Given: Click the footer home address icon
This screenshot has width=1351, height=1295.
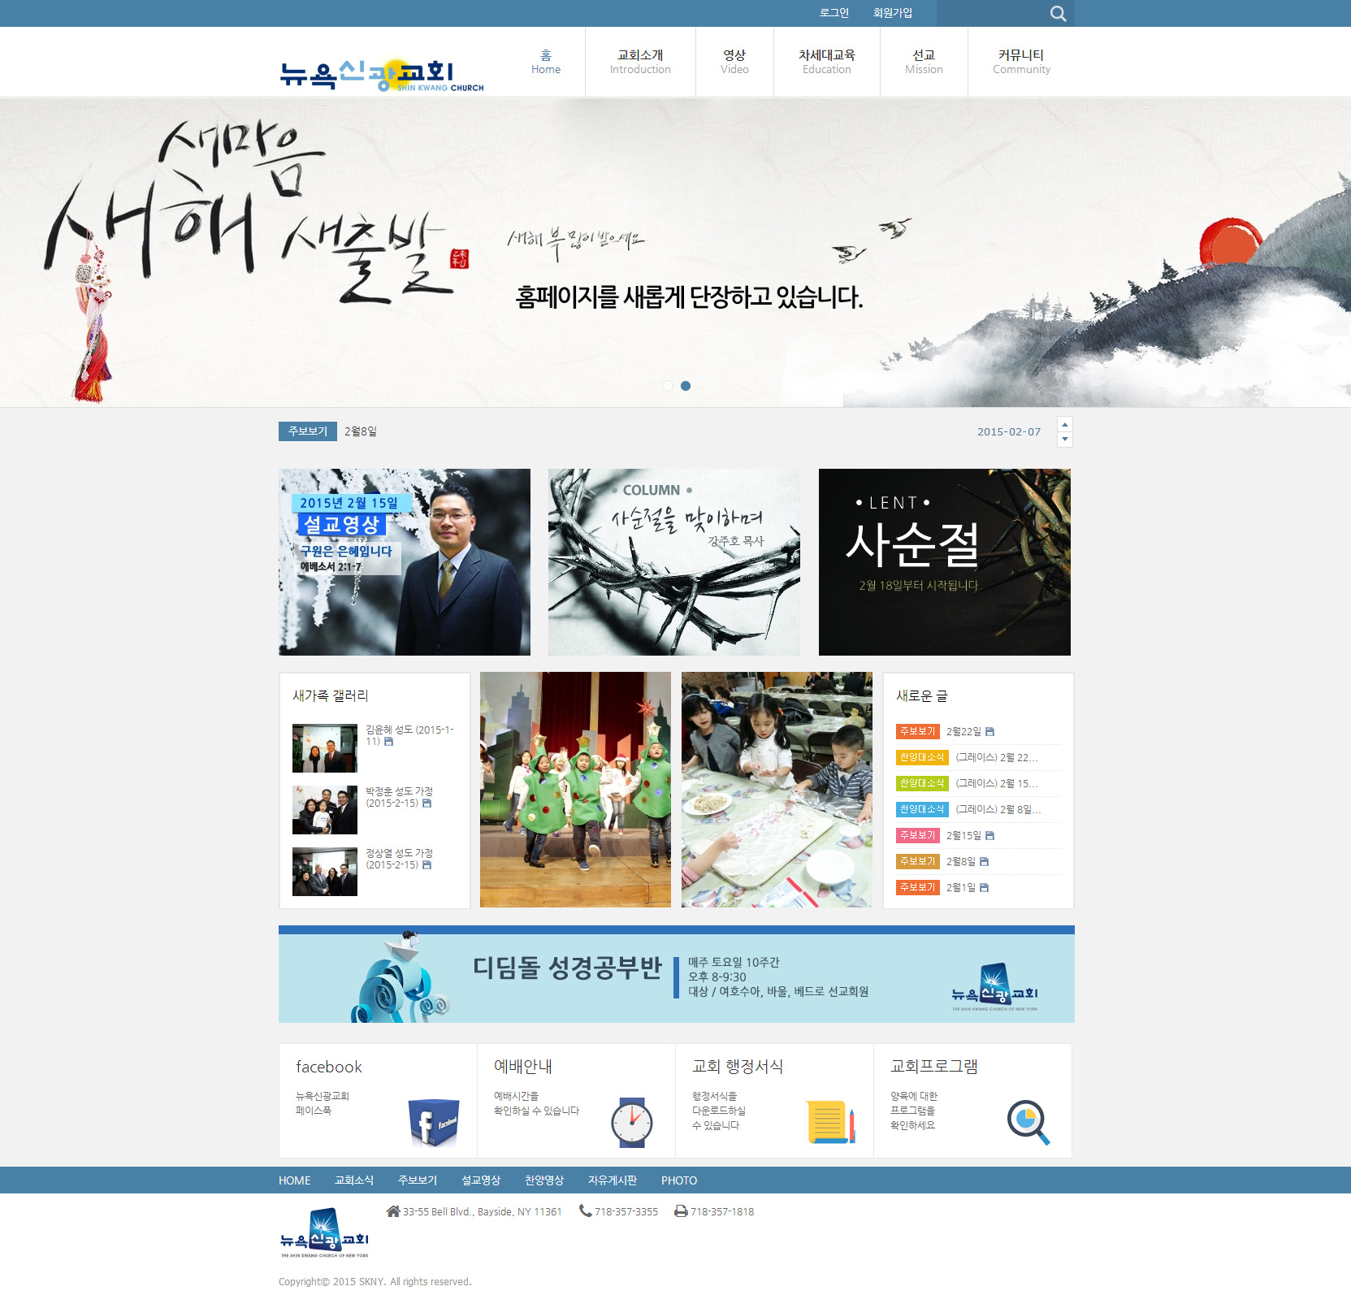Looking at the screenshot, I should pyautogui.click(x=393, y=1211).
